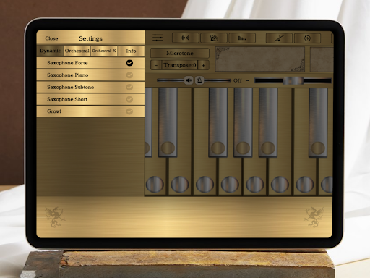Click the palette toolbar button

(214, 38)
